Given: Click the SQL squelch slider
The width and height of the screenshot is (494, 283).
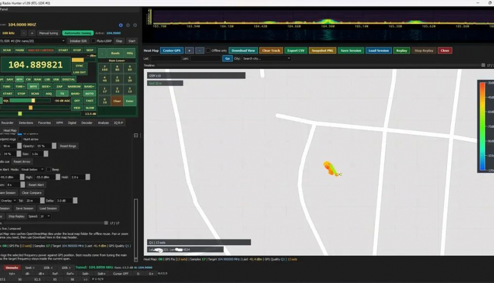Looking at the screenshot, I should [x=28, y=101].
